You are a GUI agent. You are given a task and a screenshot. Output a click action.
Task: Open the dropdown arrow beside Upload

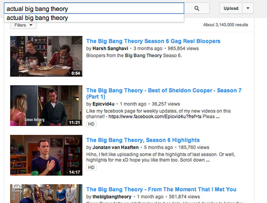click(x=248, y=8)
